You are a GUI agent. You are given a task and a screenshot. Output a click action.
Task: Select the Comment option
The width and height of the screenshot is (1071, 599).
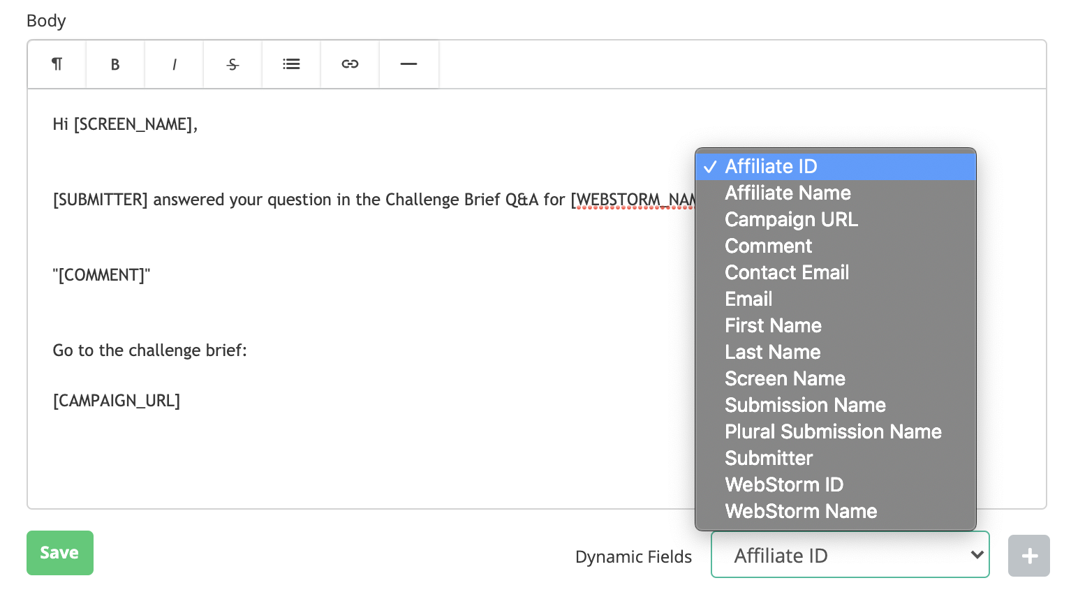836,246
